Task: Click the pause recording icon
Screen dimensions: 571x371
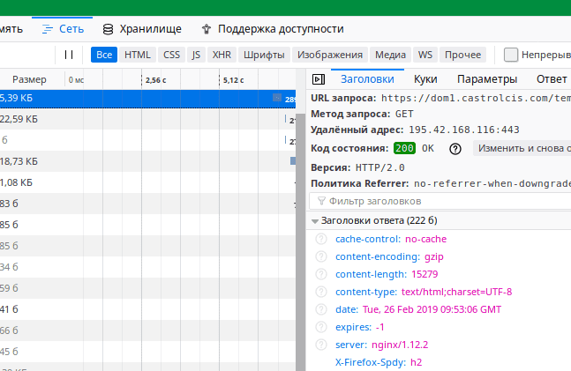Action: click(x=69, y=55)
